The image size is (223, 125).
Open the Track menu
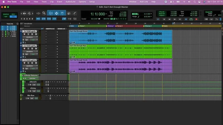tap(44, 2)
